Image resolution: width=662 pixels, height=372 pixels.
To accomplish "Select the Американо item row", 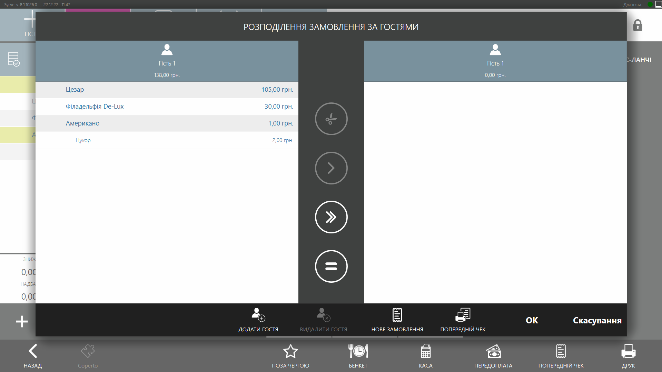I will tap(167, 123).
